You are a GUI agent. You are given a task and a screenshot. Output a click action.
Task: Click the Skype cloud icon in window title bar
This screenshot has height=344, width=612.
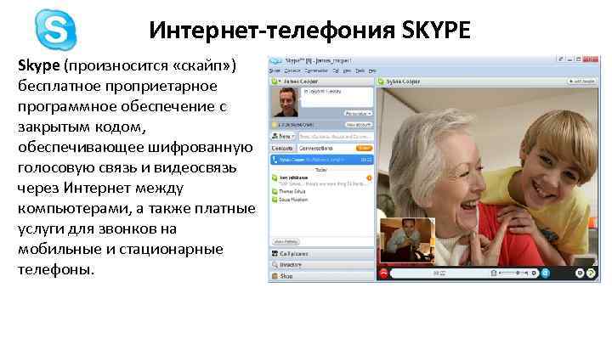click(275, 61)
